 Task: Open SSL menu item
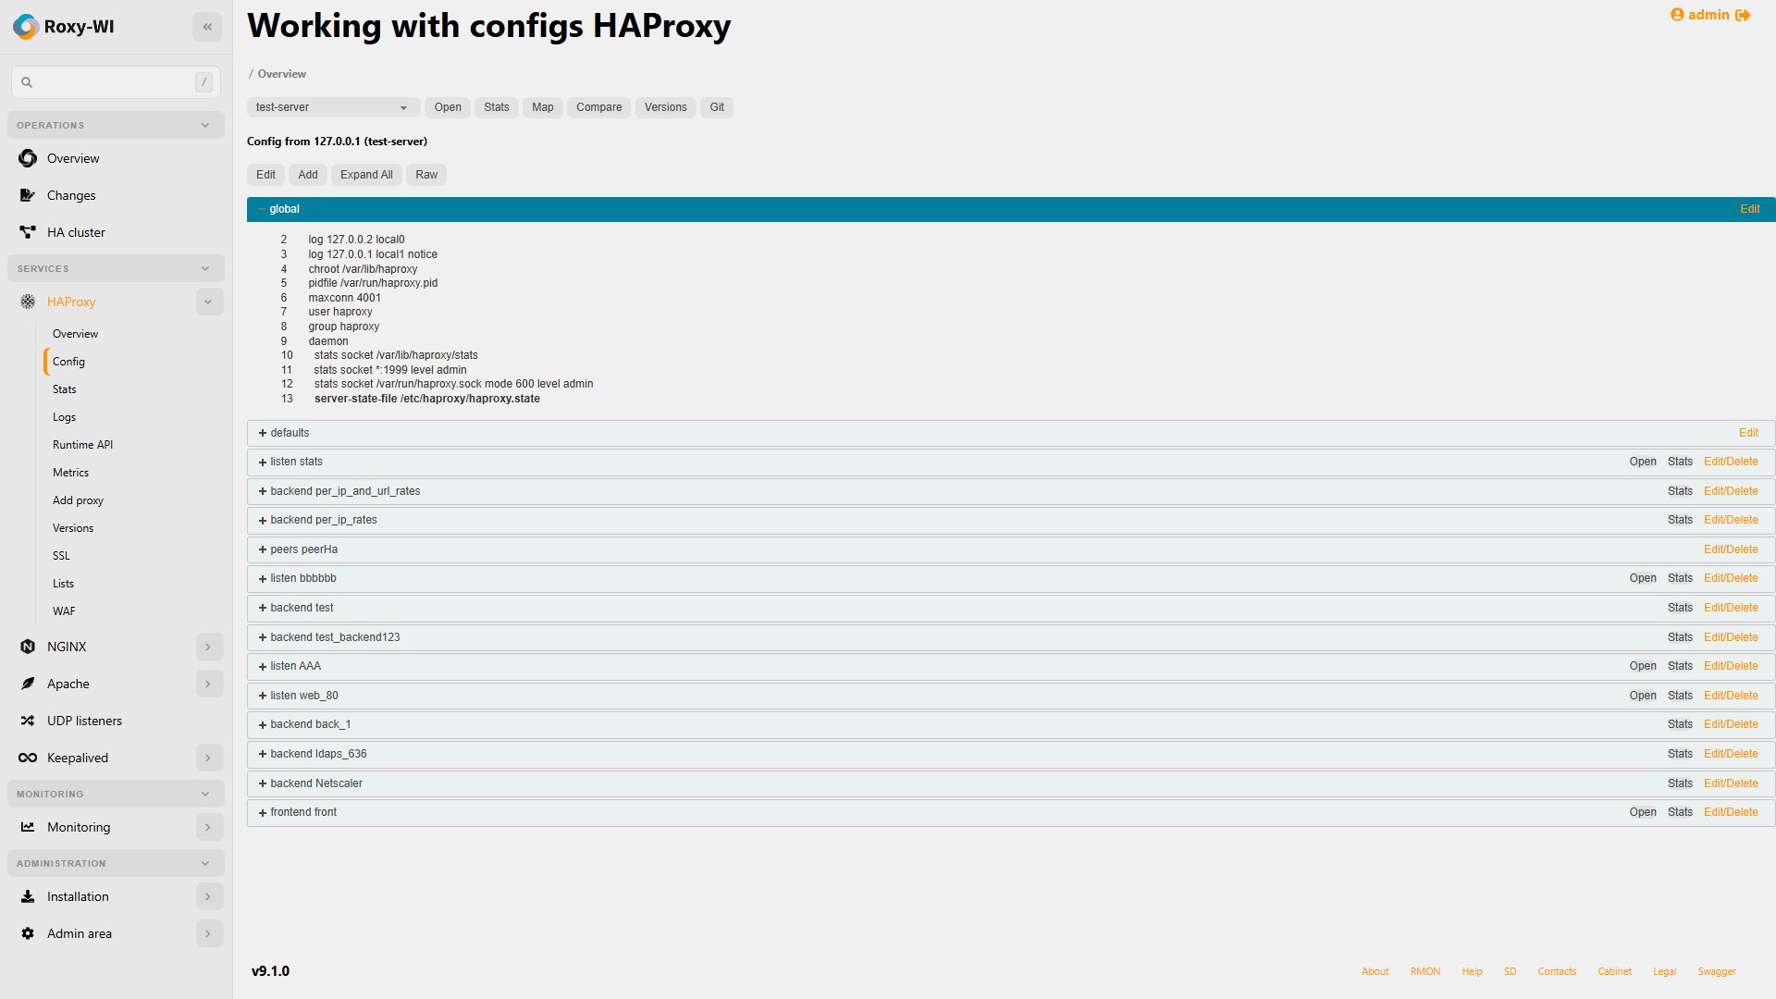[61, 556]
